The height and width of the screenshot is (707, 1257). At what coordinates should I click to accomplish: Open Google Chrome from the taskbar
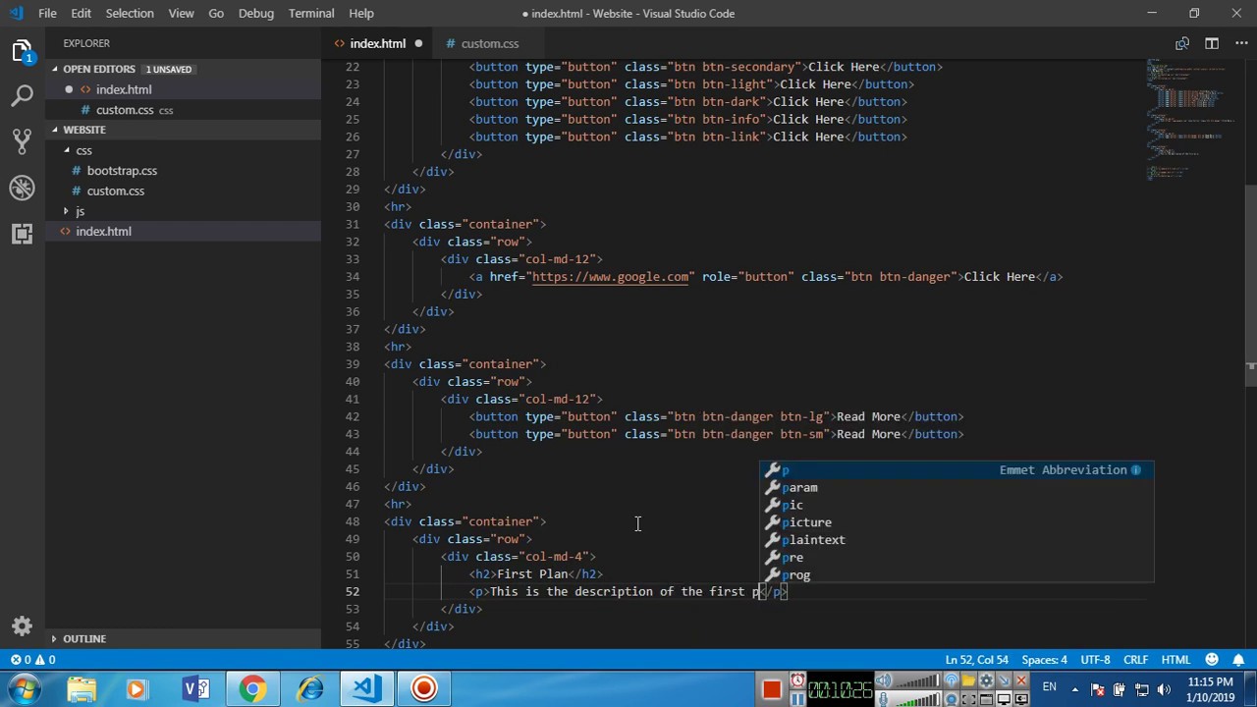coord(252,689)
